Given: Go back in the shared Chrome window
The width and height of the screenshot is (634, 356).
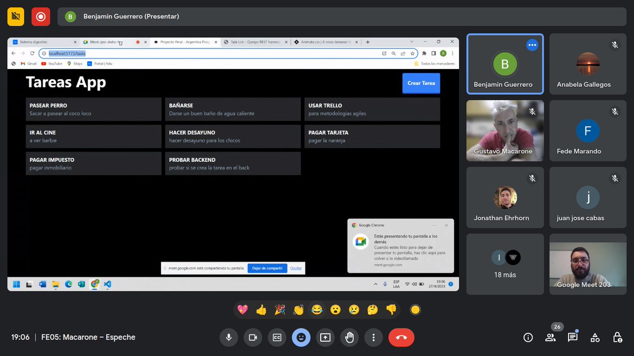Looking at the screenshot, I should coord(14,53).
